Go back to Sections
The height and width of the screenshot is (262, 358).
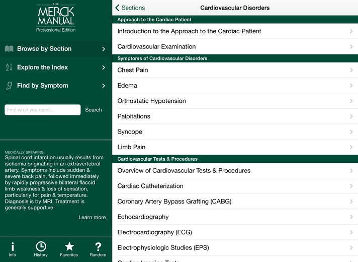pyautogui.click(x=130, y=8)
